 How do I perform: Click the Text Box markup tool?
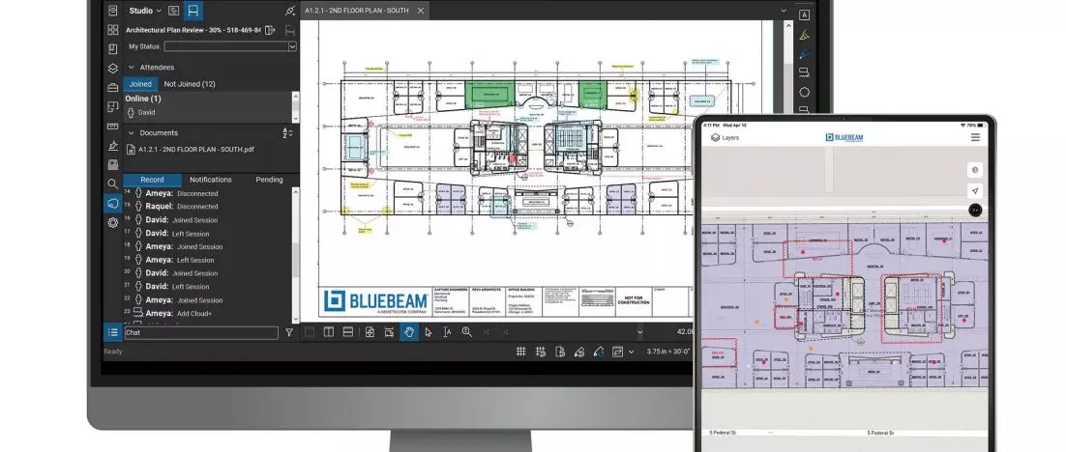(804, 14)
